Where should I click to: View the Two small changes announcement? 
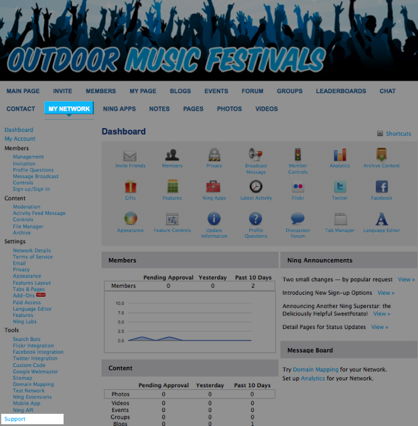pos(406,279)
